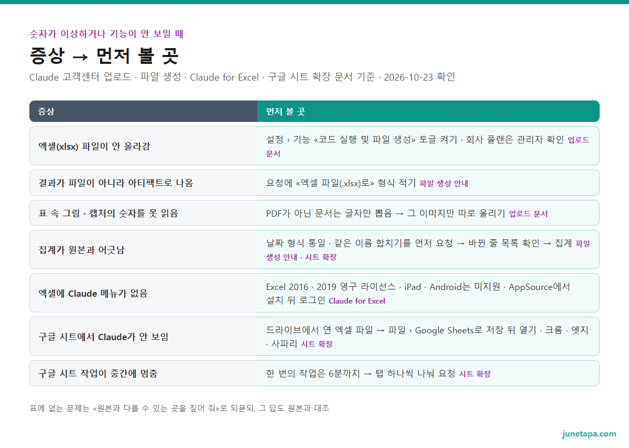Viewport: 629px width, 448px height.
Task: Open the '파일 생성 안내' source tag in the 아티팩트 row
Action: click(x=444, y=184)
